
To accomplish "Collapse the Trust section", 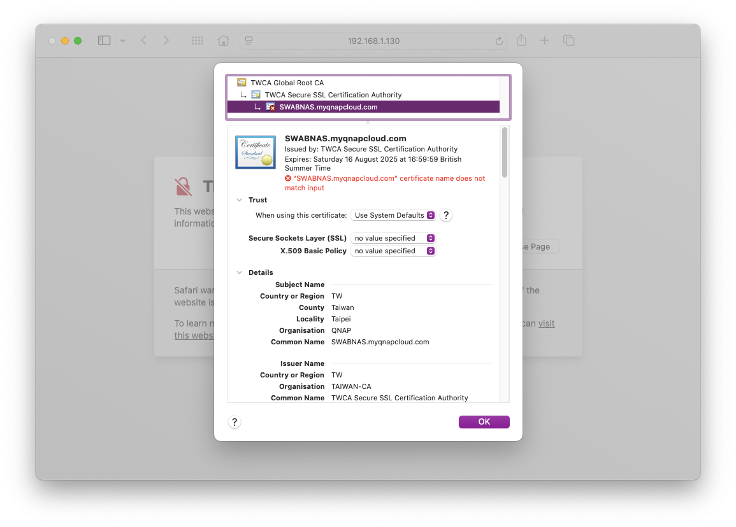I will 240,200.
